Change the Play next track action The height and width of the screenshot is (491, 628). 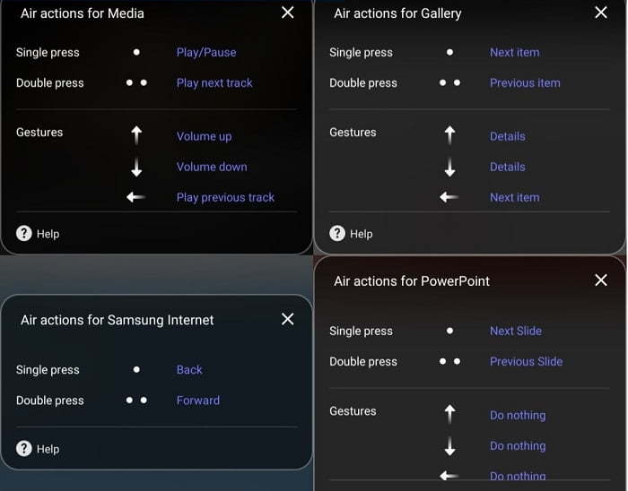click(214, 82)
